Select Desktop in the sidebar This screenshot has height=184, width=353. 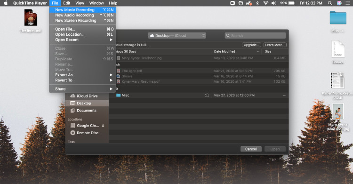[87, 103]
